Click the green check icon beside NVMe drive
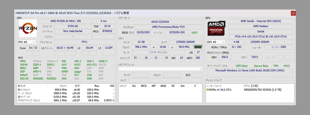310x115 pixels. point(208,90)
